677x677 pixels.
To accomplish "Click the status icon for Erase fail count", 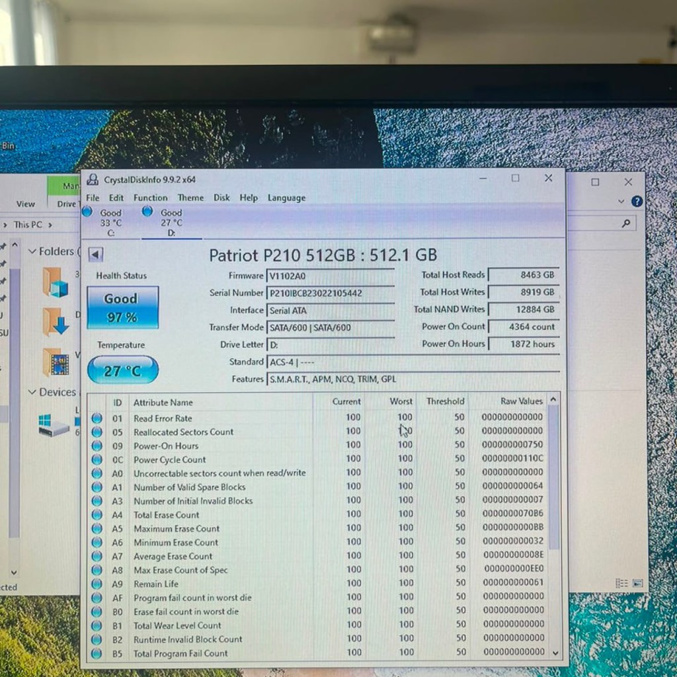I will [x=97, y=612].
